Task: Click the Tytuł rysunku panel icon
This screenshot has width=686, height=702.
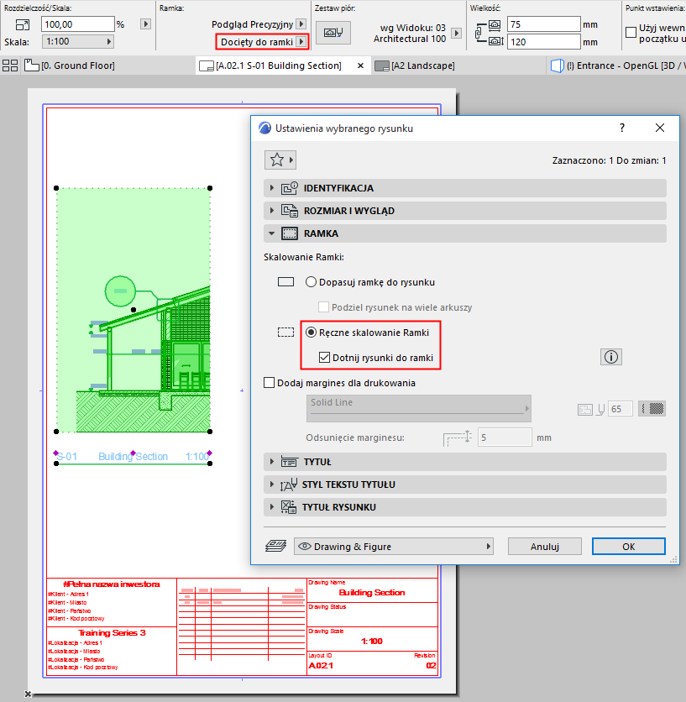Action: (x=289, y=507)
